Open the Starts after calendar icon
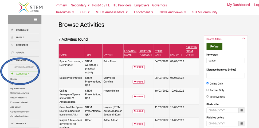The image size is (259, 128). point(241,110)
